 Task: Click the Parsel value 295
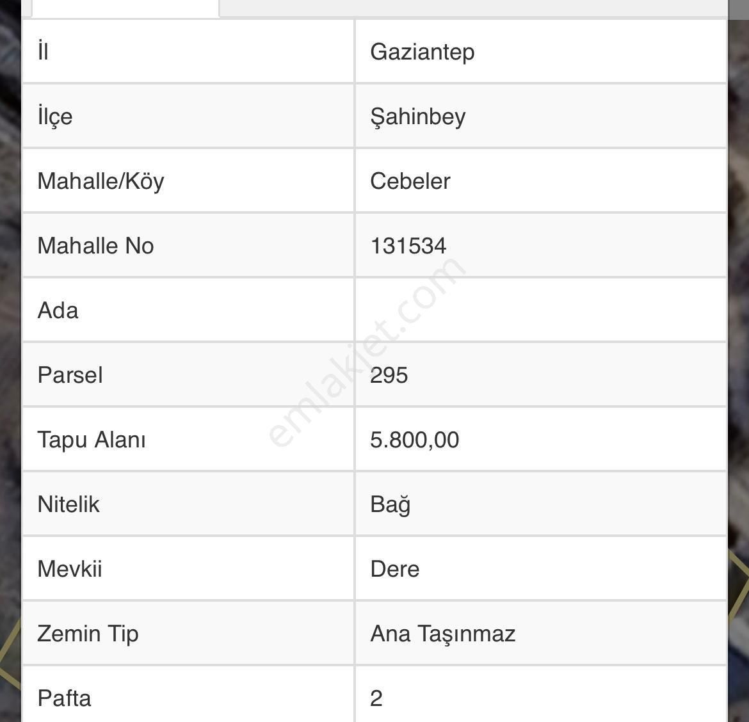pyautogui.click(x=389, y=375)
